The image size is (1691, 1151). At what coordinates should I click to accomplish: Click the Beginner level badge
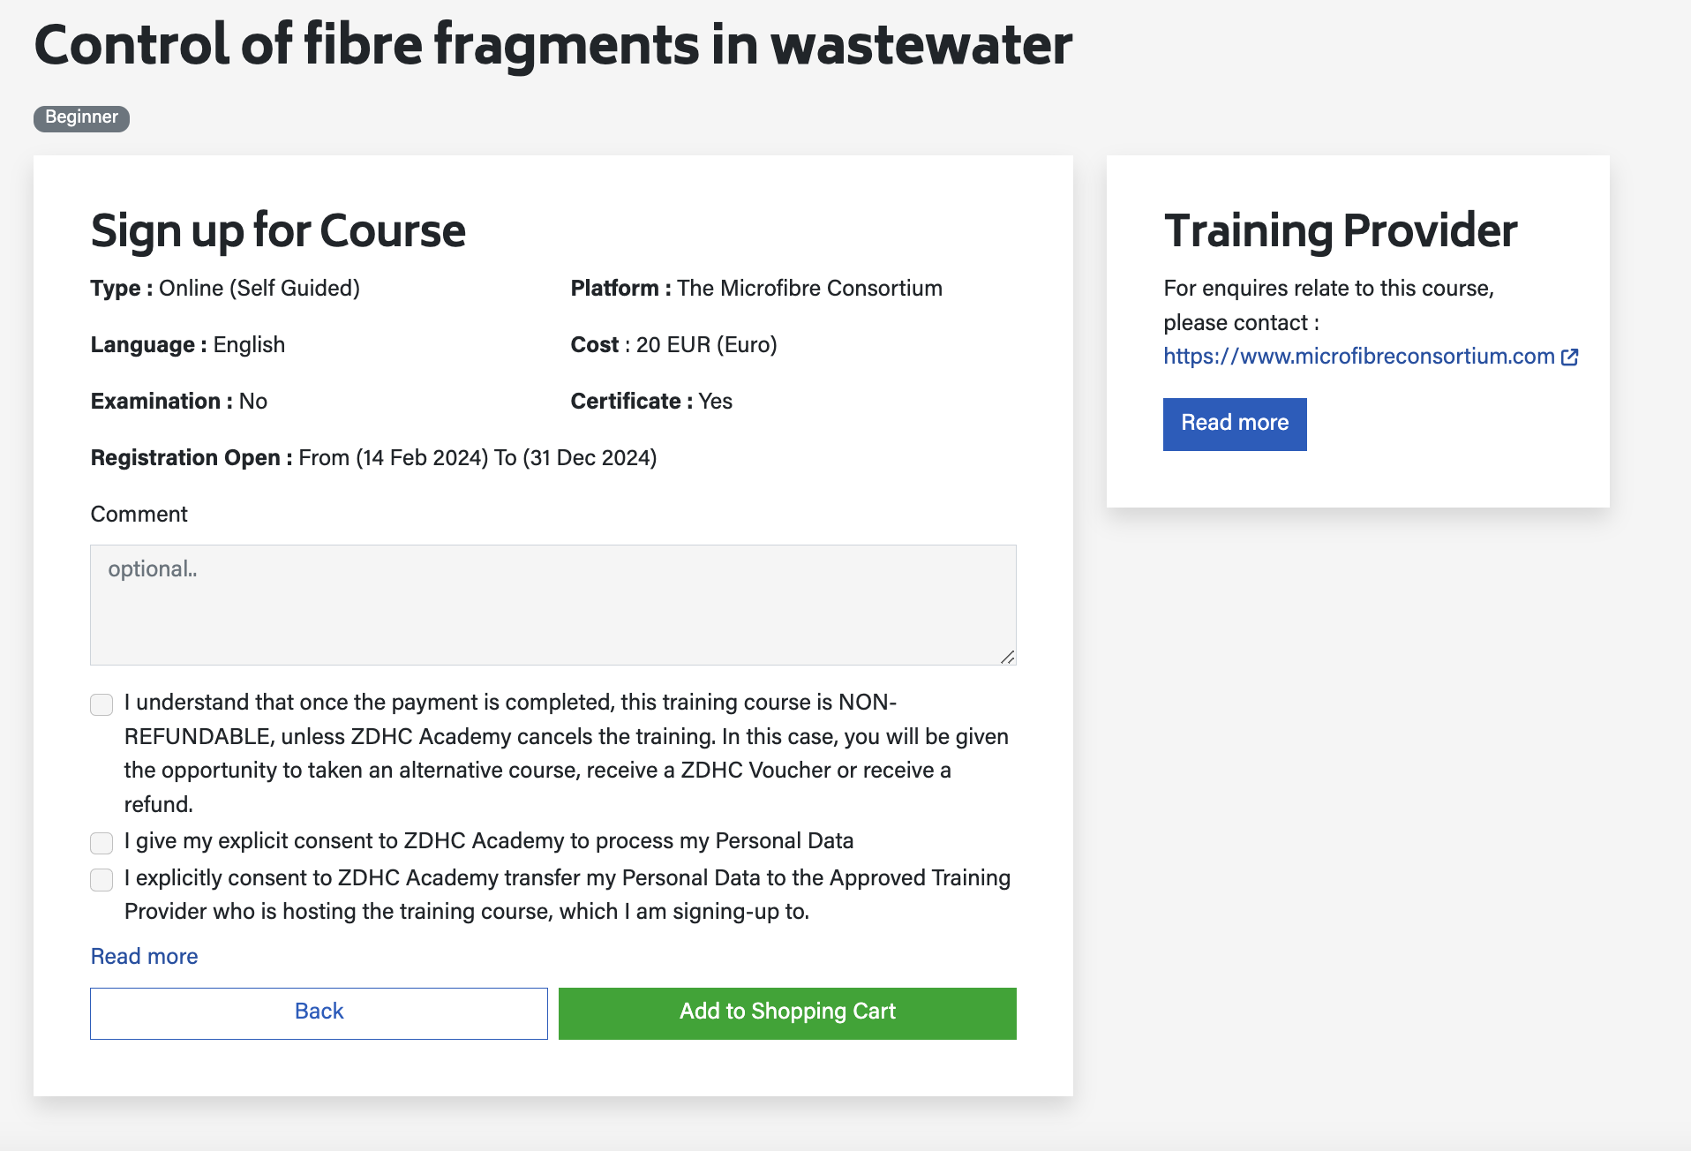pyautogui.click(x=81, y=117)
